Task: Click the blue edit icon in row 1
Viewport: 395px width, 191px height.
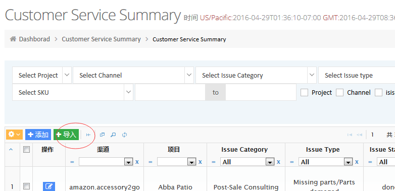Action: (x=49, y=186)
